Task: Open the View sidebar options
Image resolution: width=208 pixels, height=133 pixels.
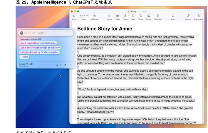Action: (x=74, y=16)
